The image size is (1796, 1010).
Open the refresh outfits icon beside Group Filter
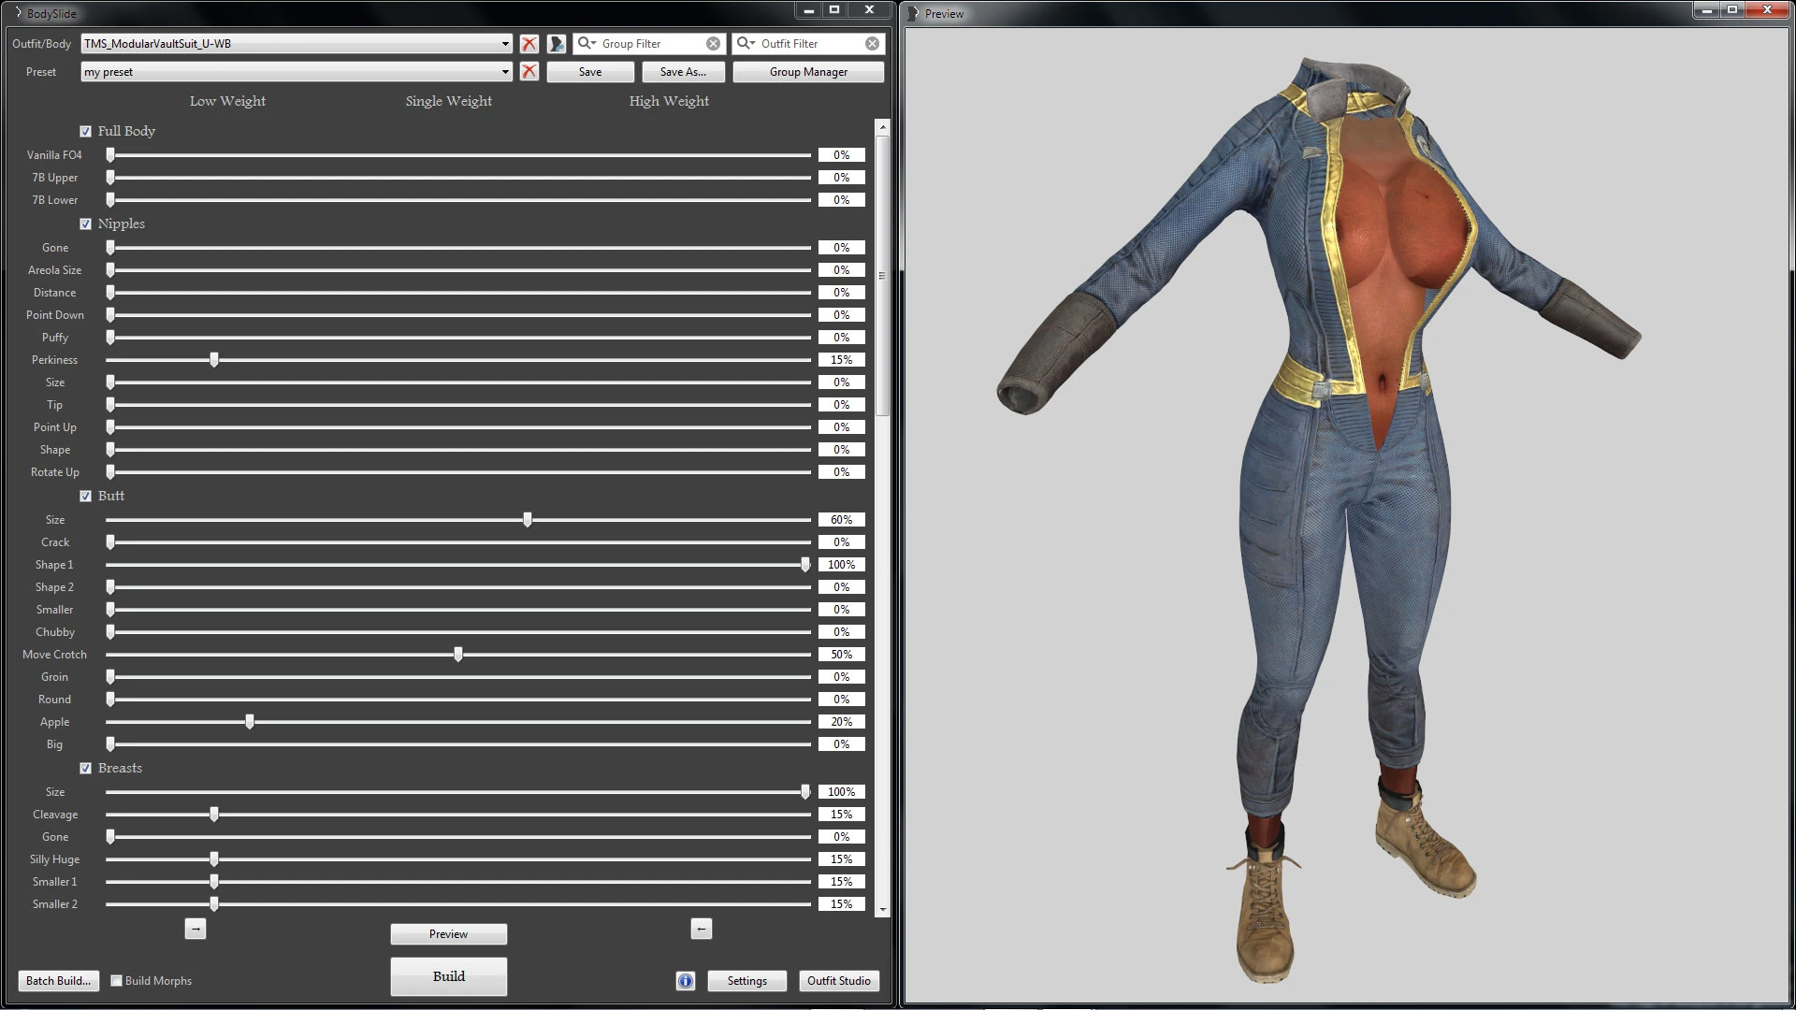coord(557,44)
